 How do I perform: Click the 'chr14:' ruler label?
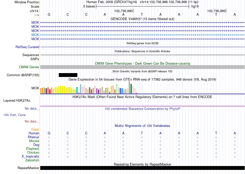coord(35,11)
